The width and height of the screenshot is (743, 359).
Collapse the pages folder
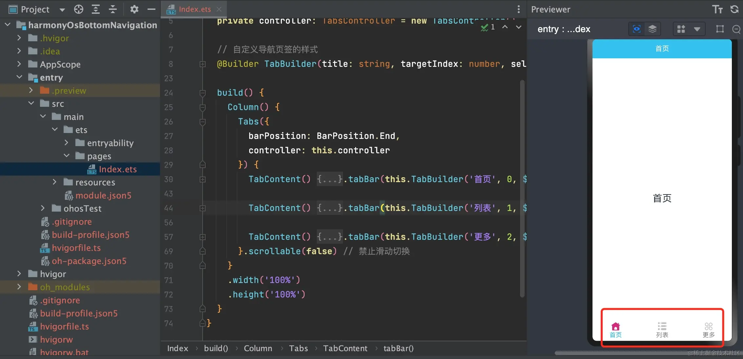[67, 156]
